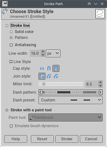Close the Stroke Path dialog
Screen dimensions: 107x147
click(x=102, y=4)
